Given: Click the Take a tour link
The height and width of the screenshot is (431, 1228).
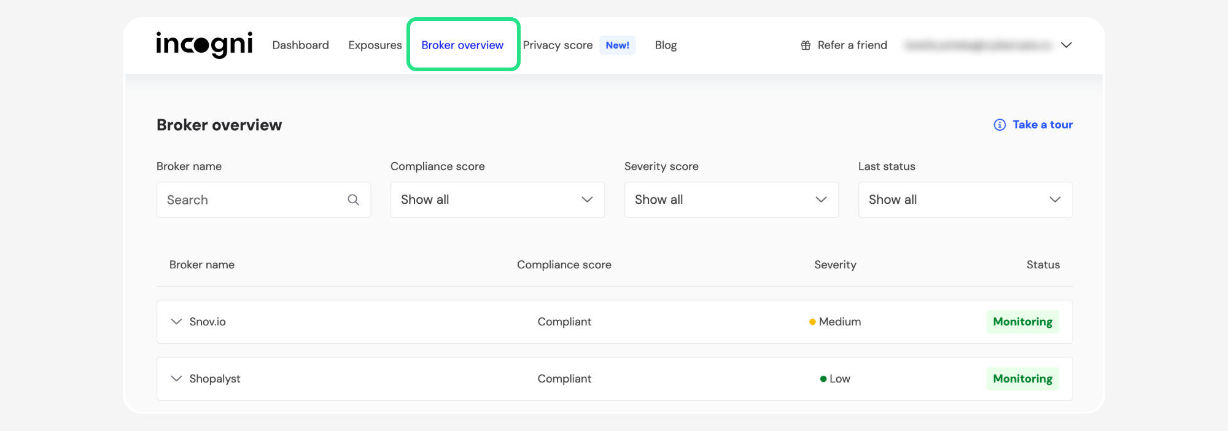Looking at the screenshot, I should (x=1043, y=125).
